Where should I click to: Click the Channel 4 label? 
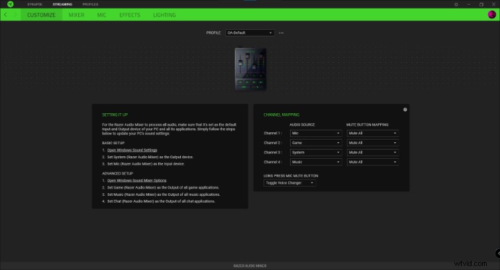(273, 162)
